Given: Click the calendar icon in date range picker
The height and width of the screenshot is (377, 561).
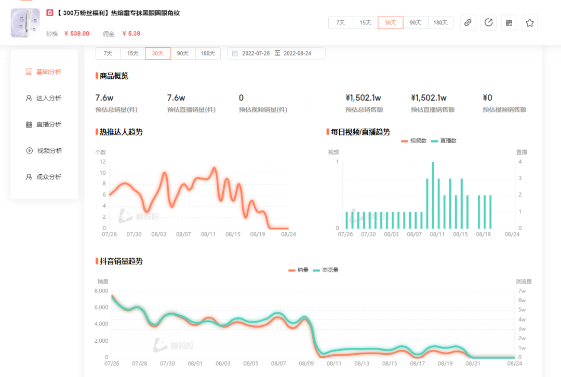Looking at the screenshot, I should (235, 53).
